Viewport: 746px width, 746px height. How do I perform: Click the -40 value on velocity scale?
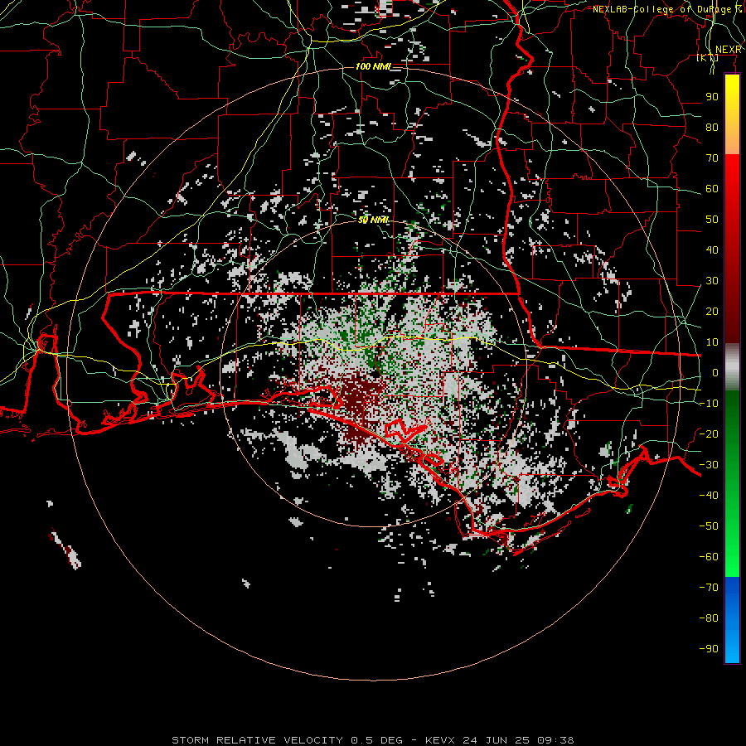tap(709, 496)
